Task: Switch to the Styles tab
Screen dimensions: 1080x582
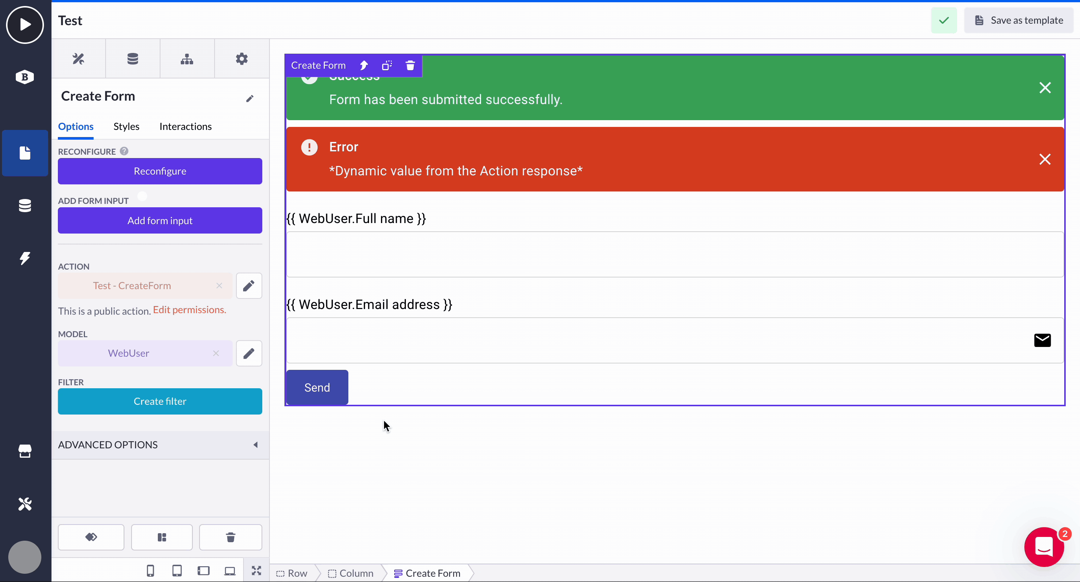Action: coord(126,126)
